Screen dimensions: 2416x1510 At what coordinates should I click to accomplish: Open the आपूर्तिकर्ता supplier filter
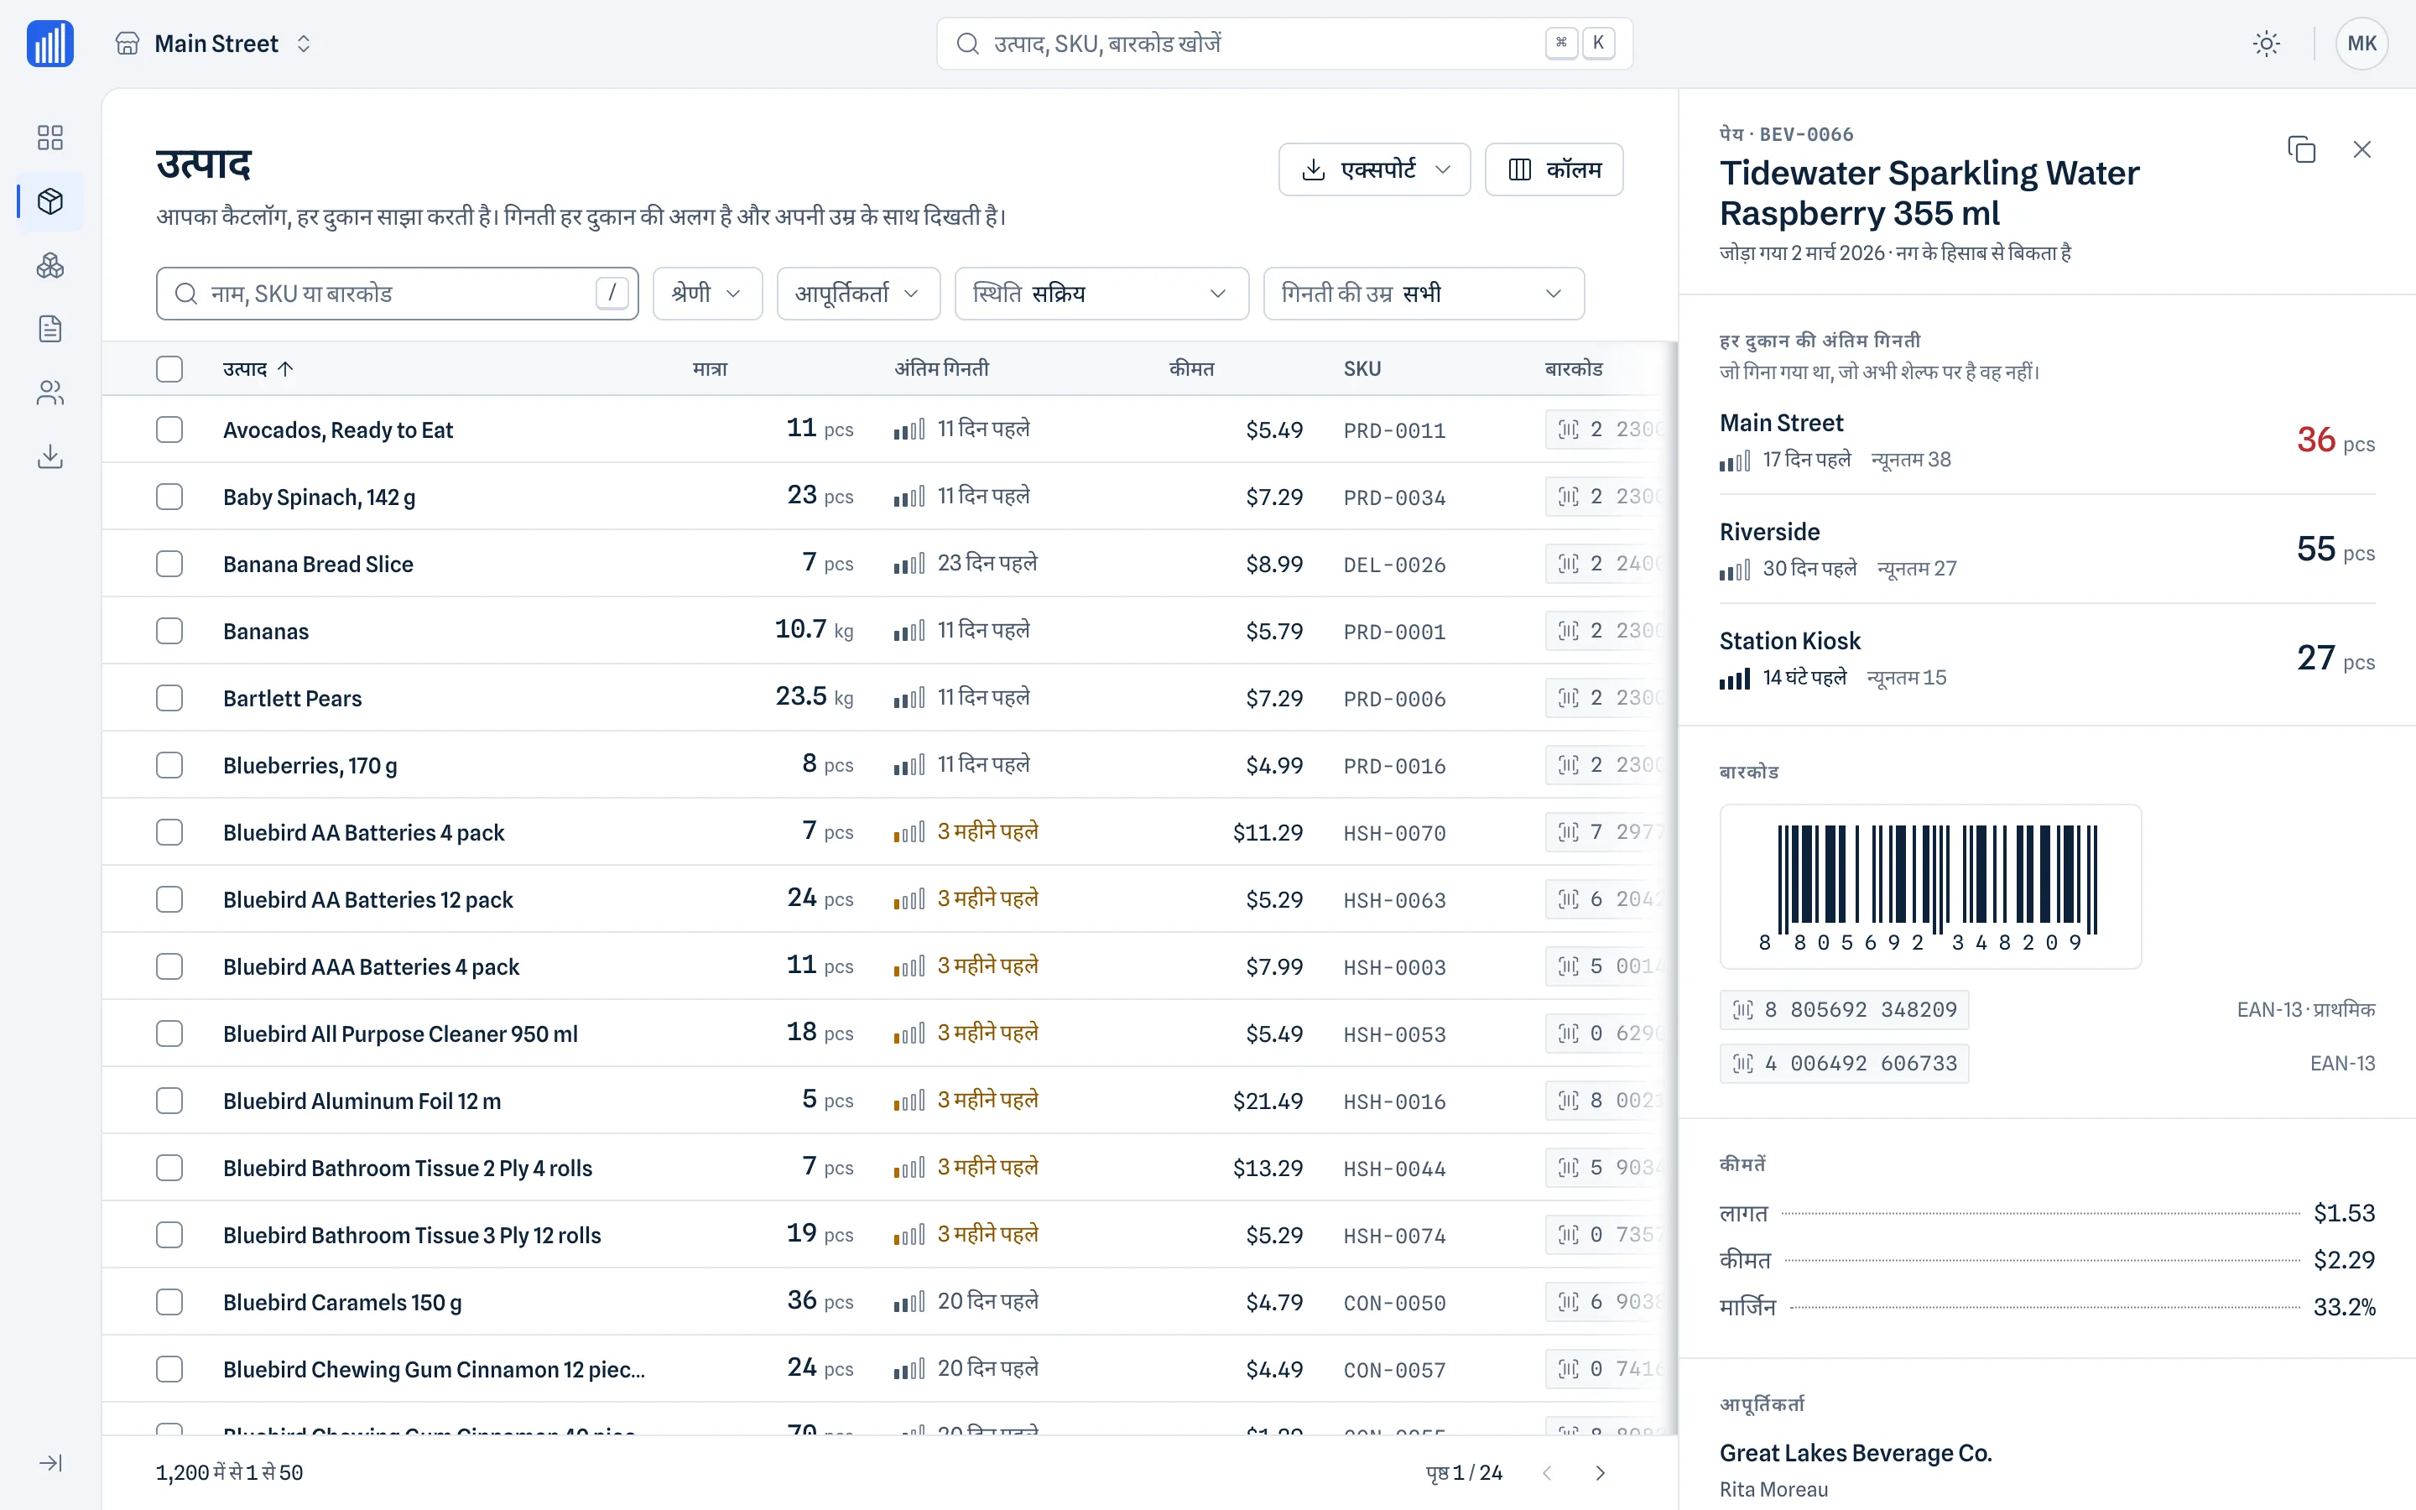point(858,294)
